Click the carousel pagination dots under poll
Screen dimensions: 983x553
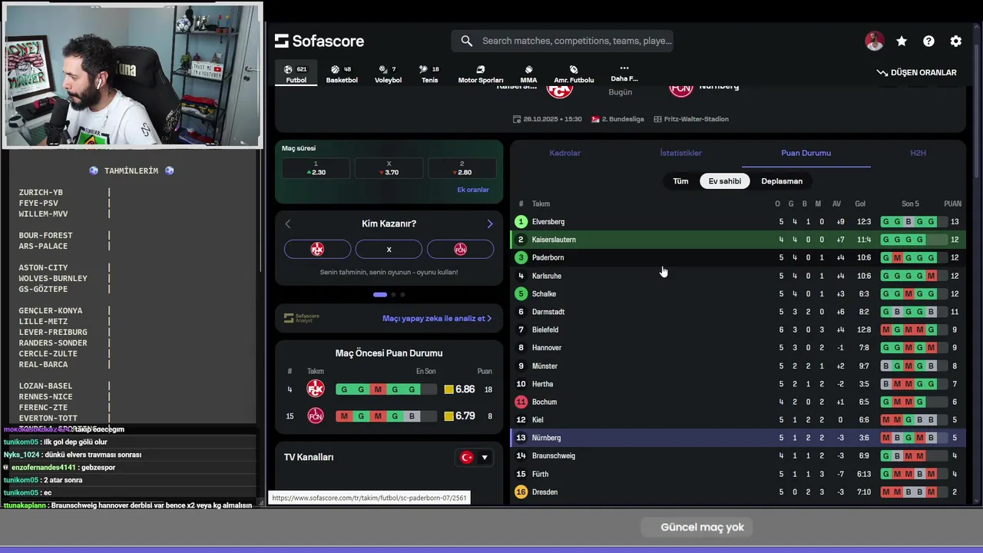click(x=389, y=294)
